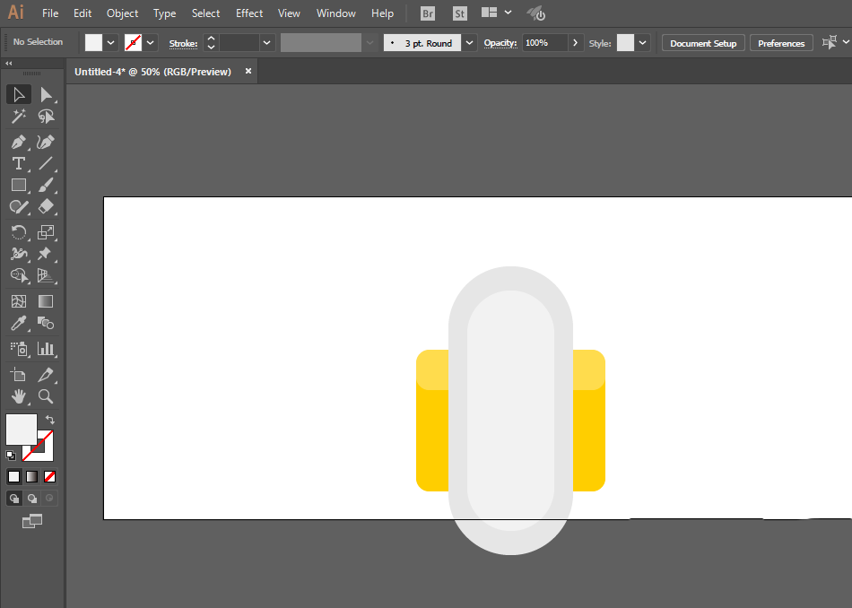The width and height of the screenshot is (852, 608).
Task: Open the fill color dropdown
Action: pos(111,43)
